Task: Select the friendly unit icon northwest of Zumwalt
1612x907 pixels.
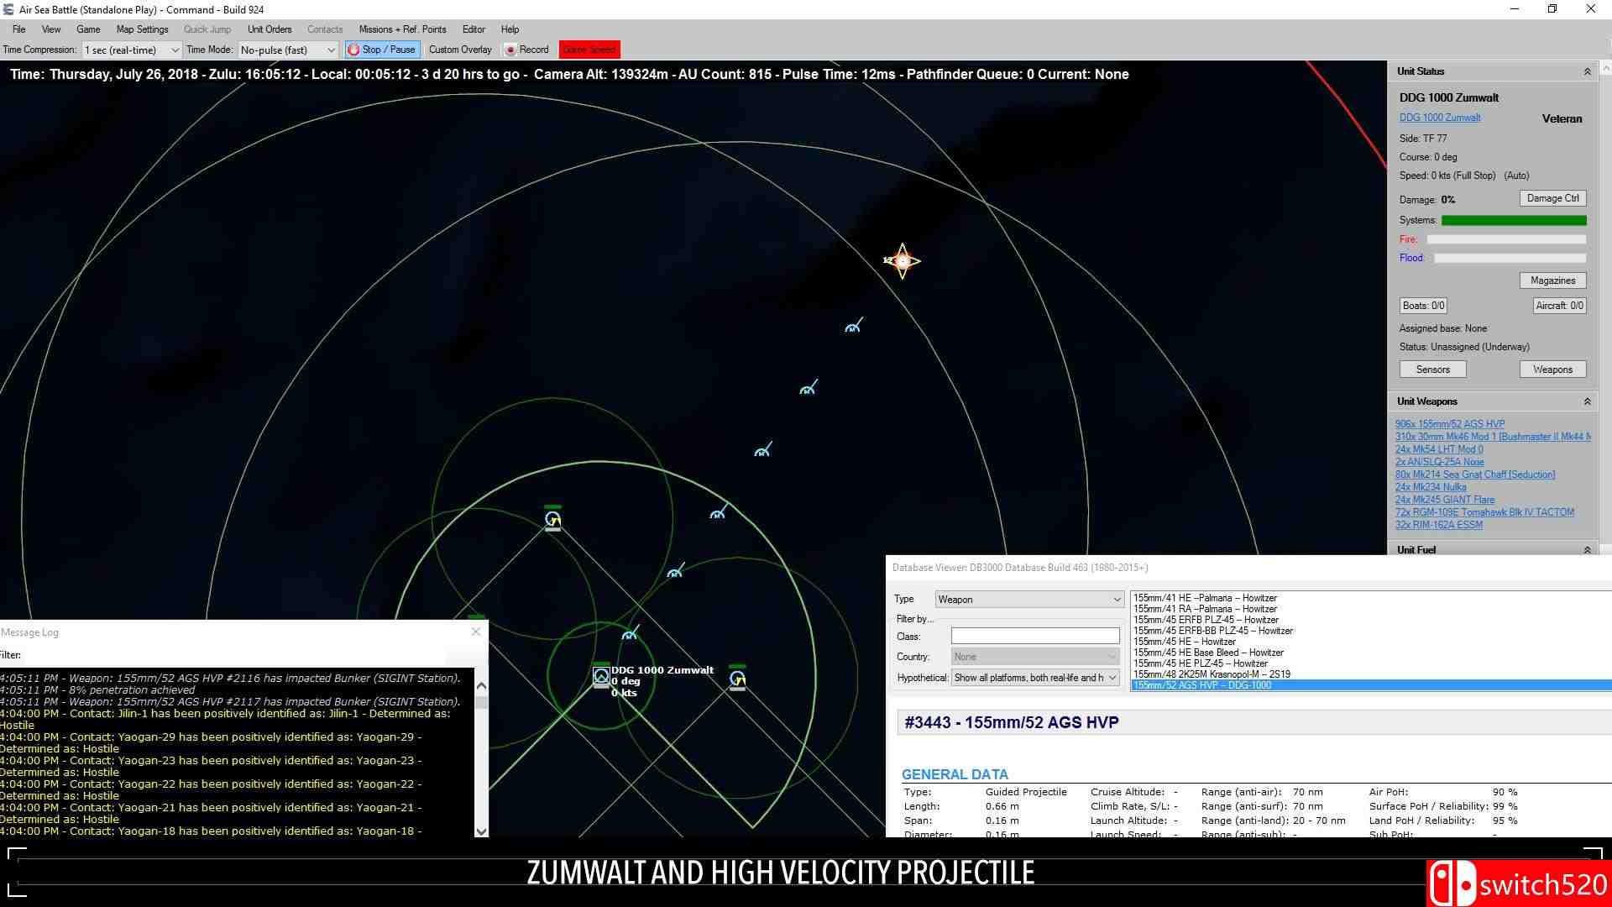Action: pos(552,520)
